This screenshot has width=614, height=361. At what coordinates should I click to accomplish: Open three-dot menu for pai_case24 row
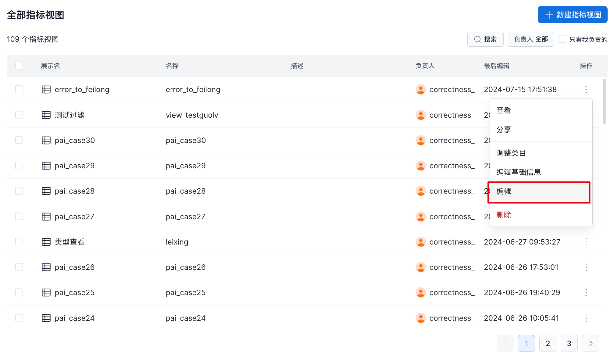[586, 318]
